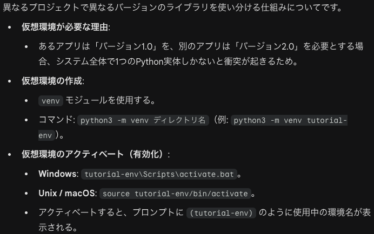
Task: Click the standalone "venv" code chip before モジュール
Action: click(x=50, y=101)
